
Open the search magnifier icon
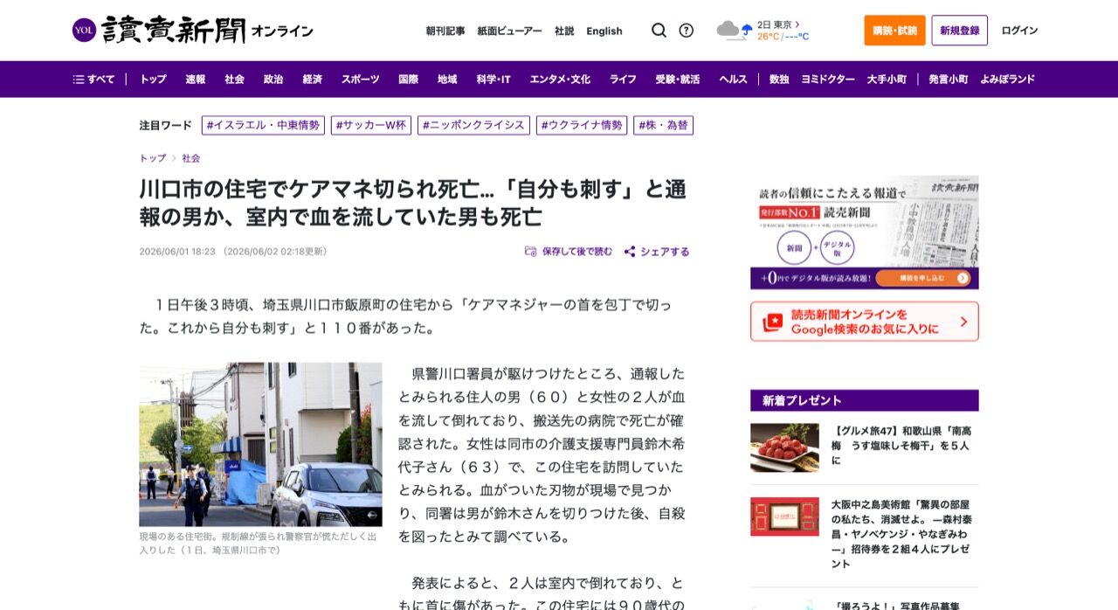(x=659, y=31)
